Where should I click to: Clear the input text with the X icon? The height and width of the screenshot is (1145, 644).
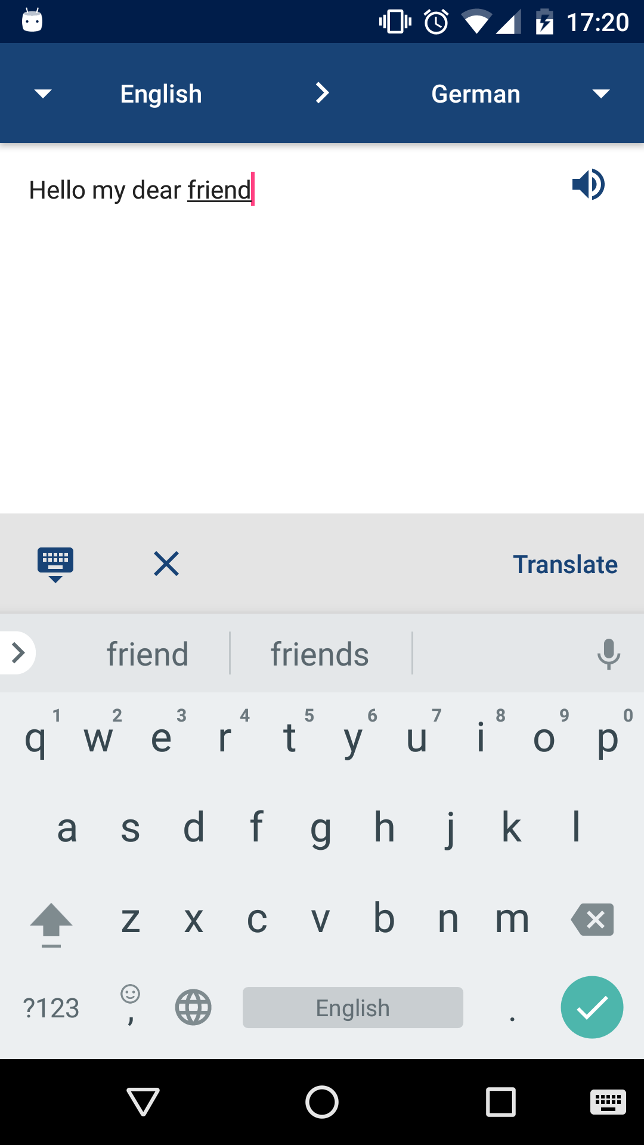166,564
